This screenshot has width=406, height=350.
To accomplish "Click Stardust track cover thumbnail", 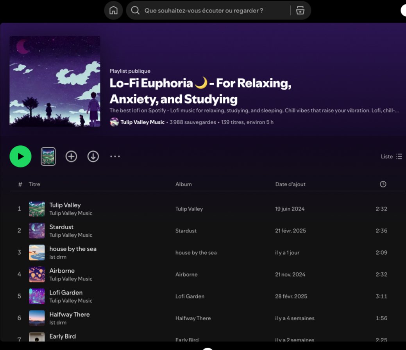I will tap(37, 230).
